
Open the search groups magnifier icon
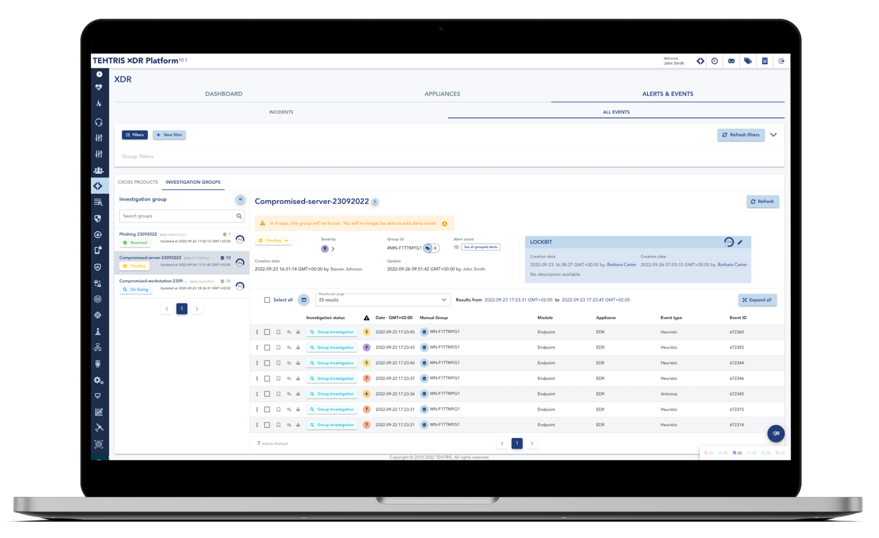point(239,216)
